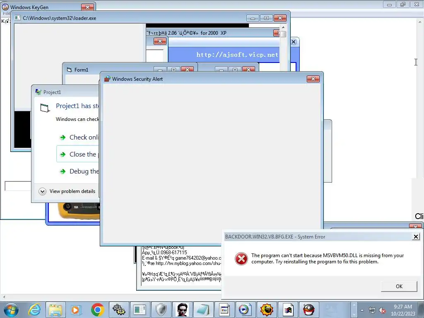Open the Windows Start orb
Screen dimensions: 424x318
[x=11, y=310]
